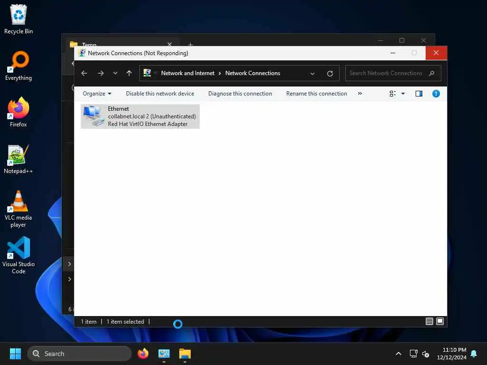
Task: Select the Visual Studio Code shortcut
Action: (19, 255)
